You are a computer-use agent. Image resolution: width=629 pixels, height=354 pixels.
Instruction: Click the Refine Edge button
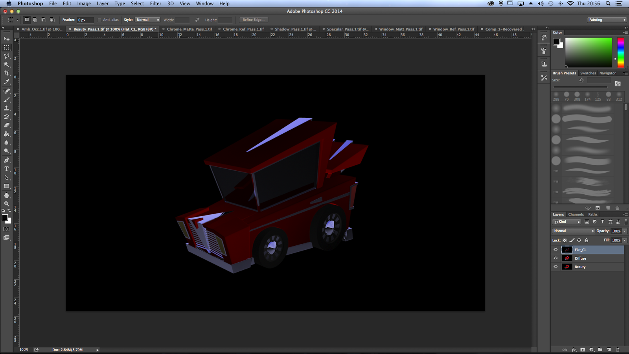click(x=254, y=20)
